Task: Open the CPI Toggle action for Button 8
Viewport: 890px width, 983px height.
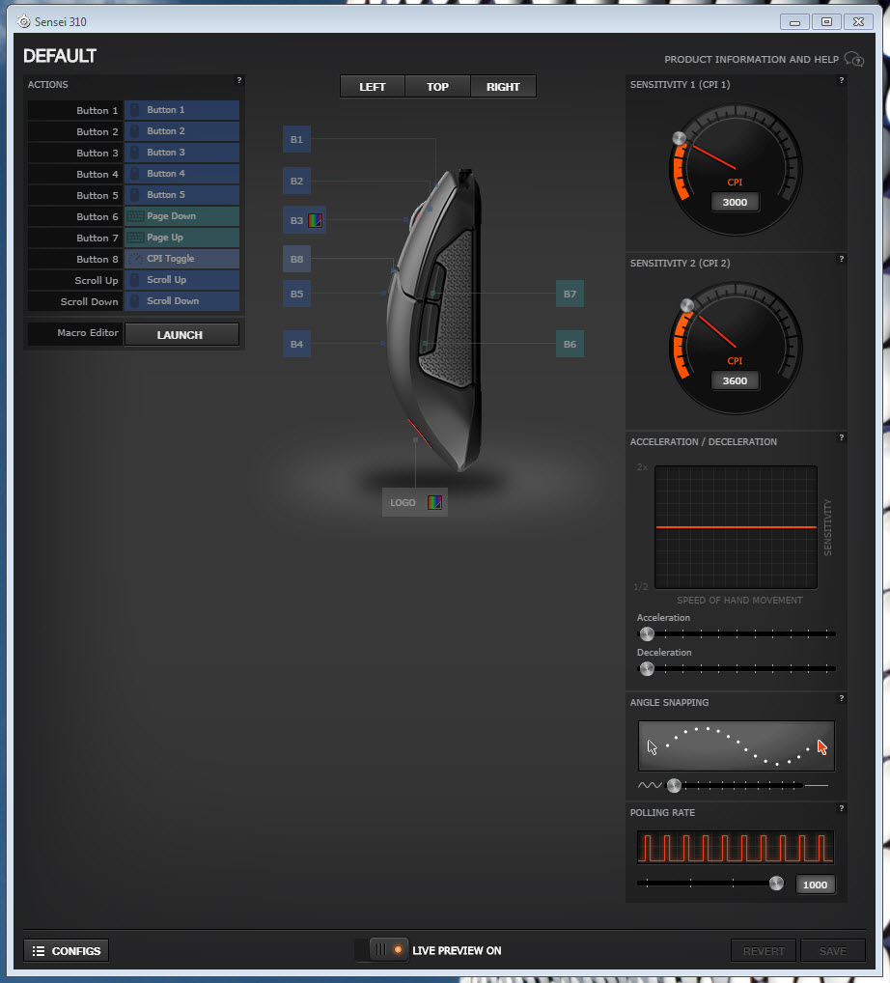Action: pos(181,259)
